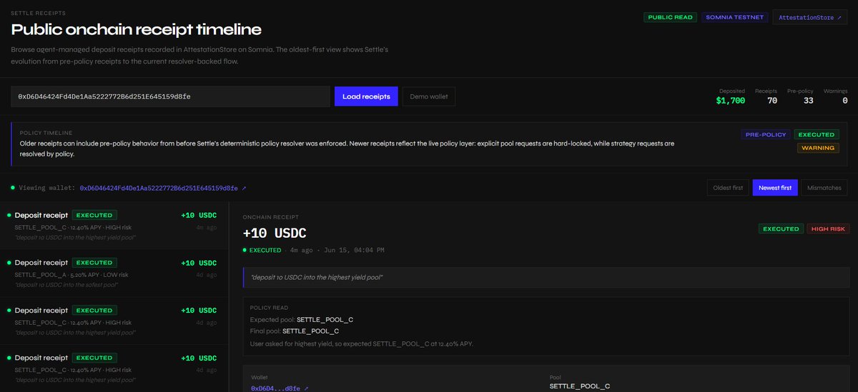Click the EXECUTED legend badge in policy timeline

pyautogui.click(x=816, y=134)
